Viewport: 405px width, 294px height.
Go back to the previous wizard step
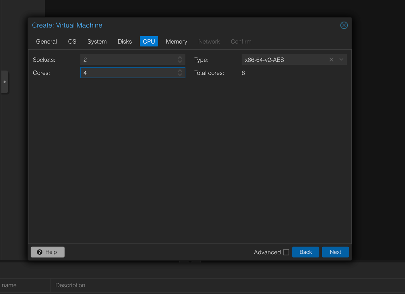pos(306,252)
